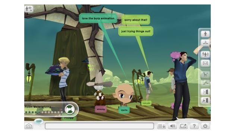Viewport: 235px width, 134px height.
Task: Click the power quit button
Action: (x=205, y=126)
